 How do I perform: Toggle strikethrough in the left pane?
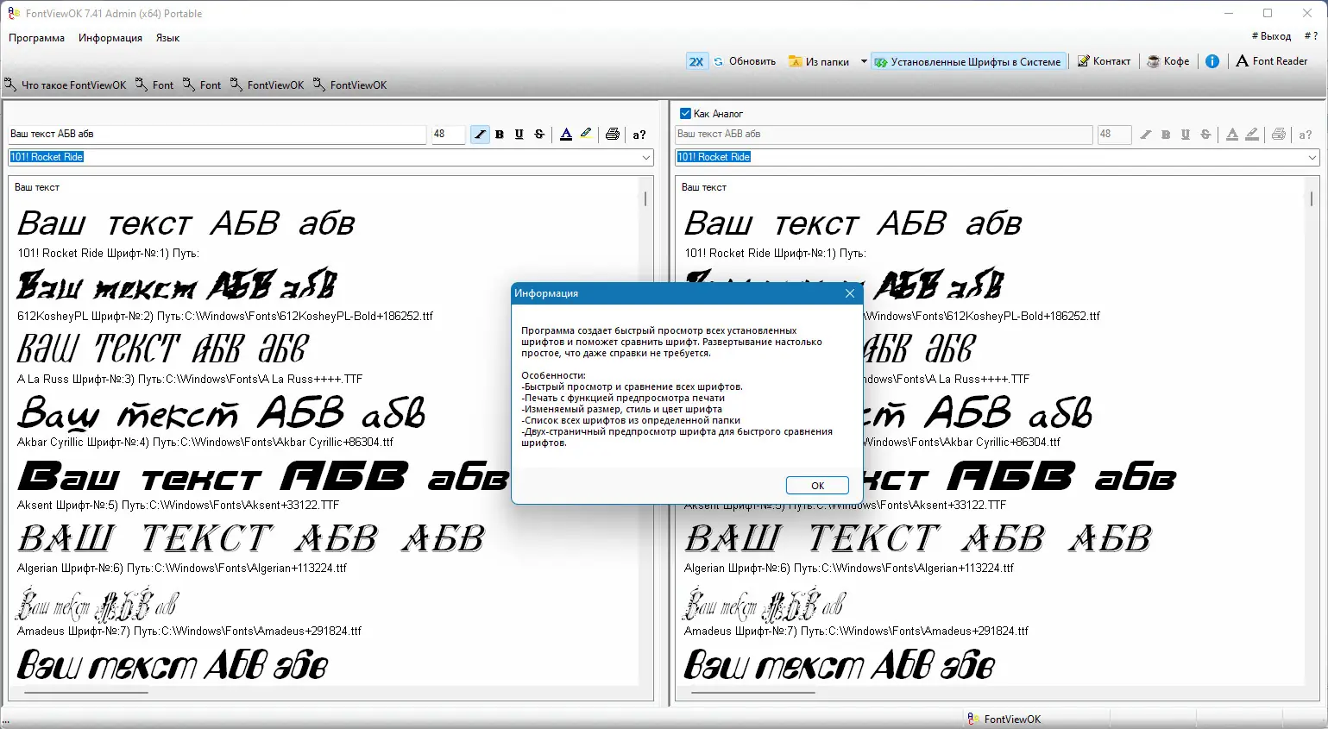tap(539, 135)
